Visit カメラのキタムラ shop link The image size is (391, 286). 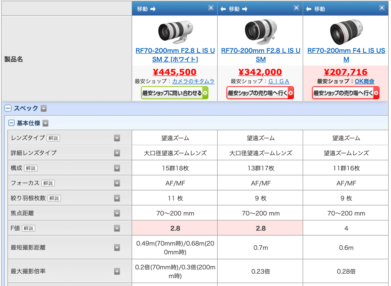click(x=193, y=81)
